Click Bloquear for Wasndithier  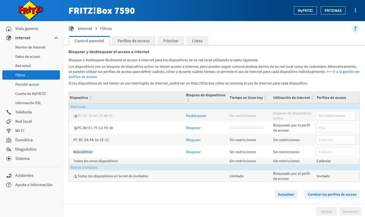(x=193, y=152)
